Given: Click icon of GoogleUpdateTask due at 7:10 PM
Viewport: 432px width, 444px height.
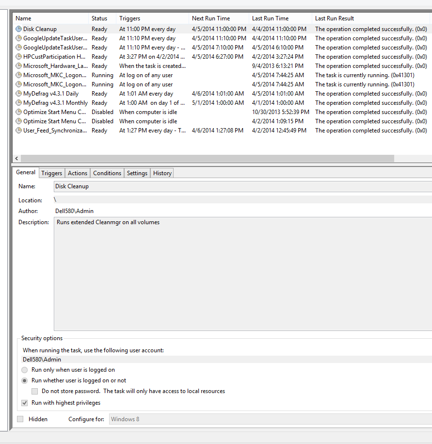Looking at the screenshot, I should [x=18, y=48].
